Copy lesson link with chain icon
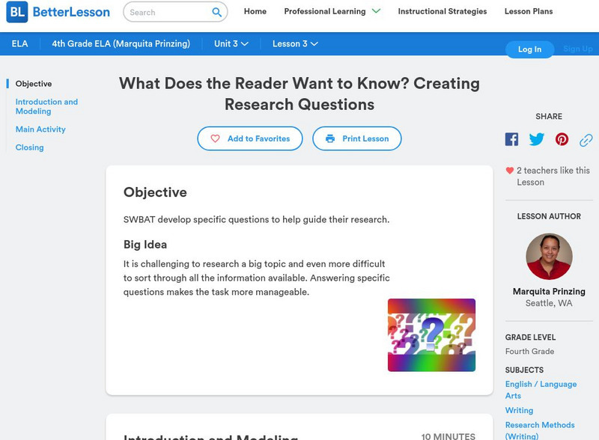The width and height of the screenshot is (599, 440). [x=586, y=140]
